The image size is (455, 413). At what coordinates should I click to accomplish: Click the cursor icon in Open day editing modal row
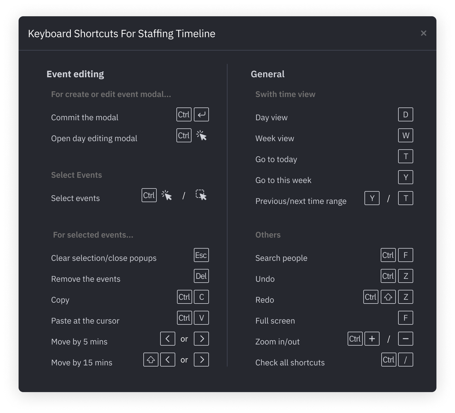[x=201, y=136]
